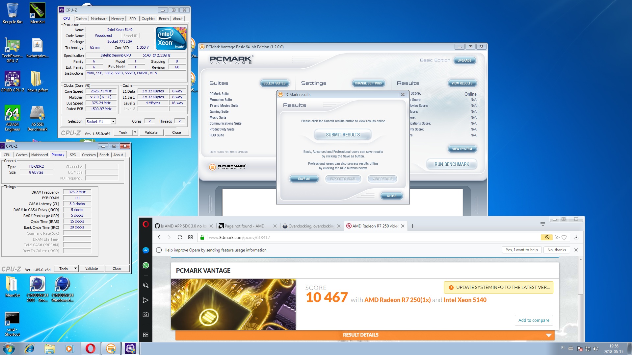Expand the RESULT DETAILS section
The image size is (632, 355).
tap(365, 335)
